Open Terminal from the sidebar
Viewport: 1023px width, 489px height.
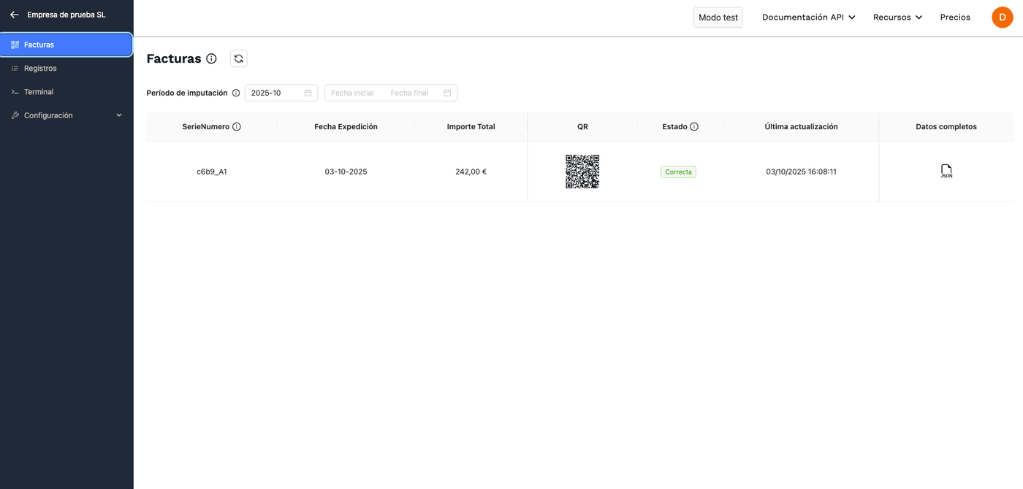click(x=39, y=92)
